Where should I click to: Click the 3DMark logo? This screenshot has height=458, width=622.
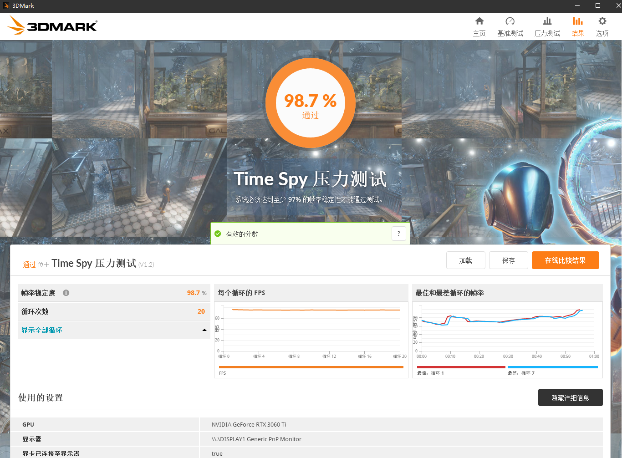pos(52,25)
